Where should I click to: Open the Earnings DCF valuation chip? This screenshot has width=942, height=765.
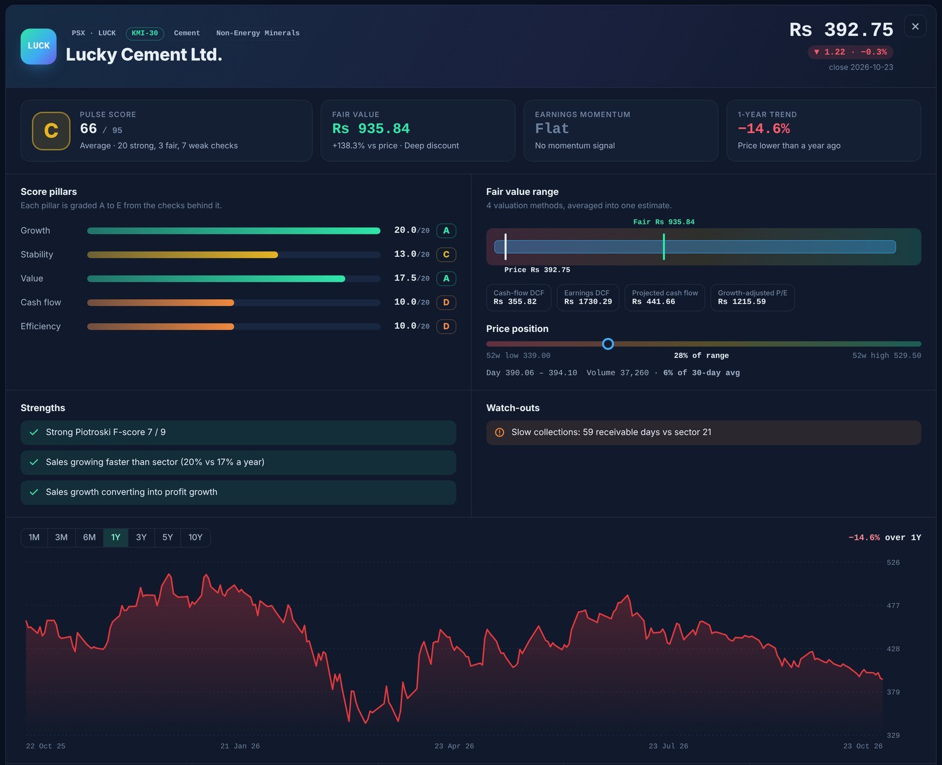tap(588, 297)
